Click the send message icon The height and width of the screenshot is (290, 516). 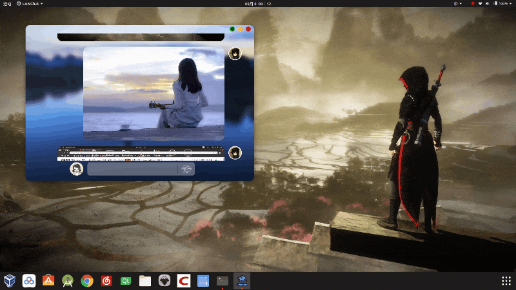coord(186,169)
